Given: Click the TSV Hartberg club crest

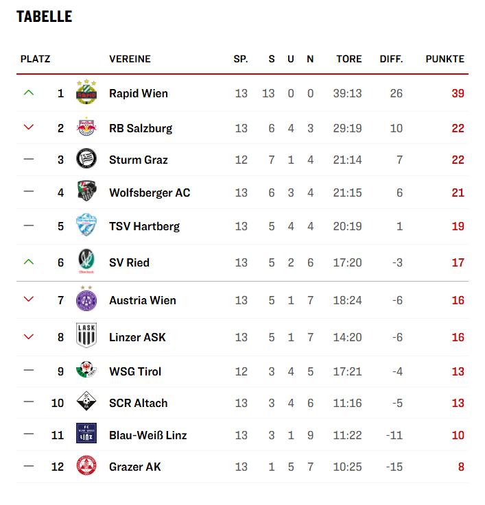Looking at the screenshot, I should coord(86,226).
